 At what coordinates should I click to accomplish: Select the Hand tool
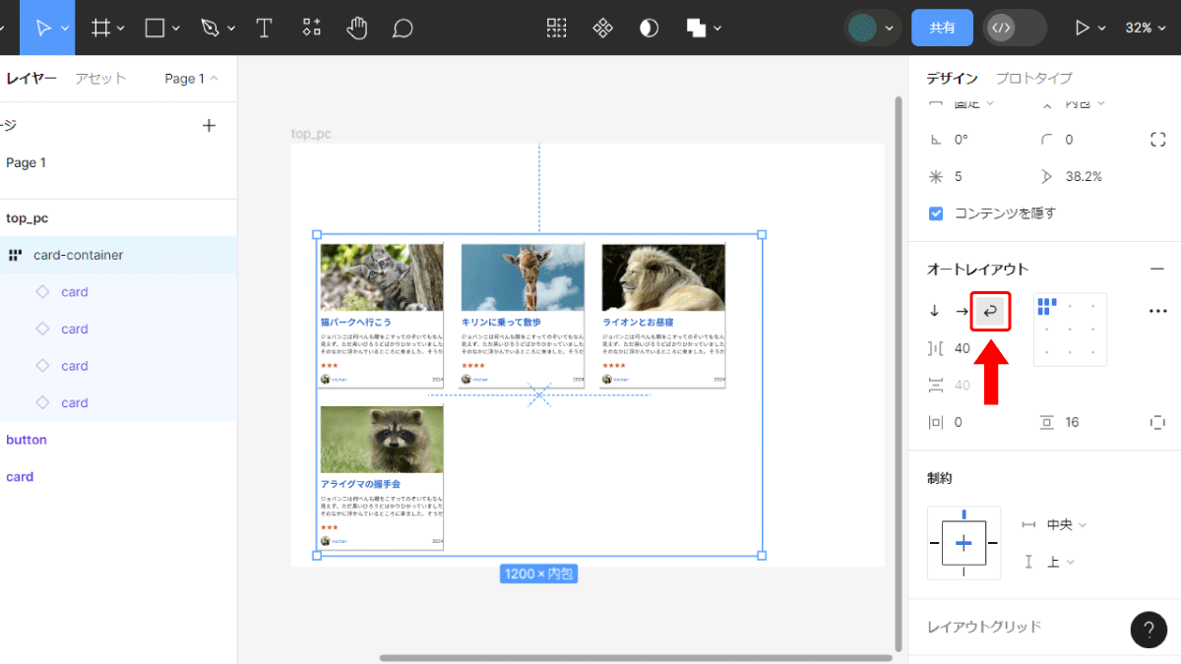click(x=357, y=28)
